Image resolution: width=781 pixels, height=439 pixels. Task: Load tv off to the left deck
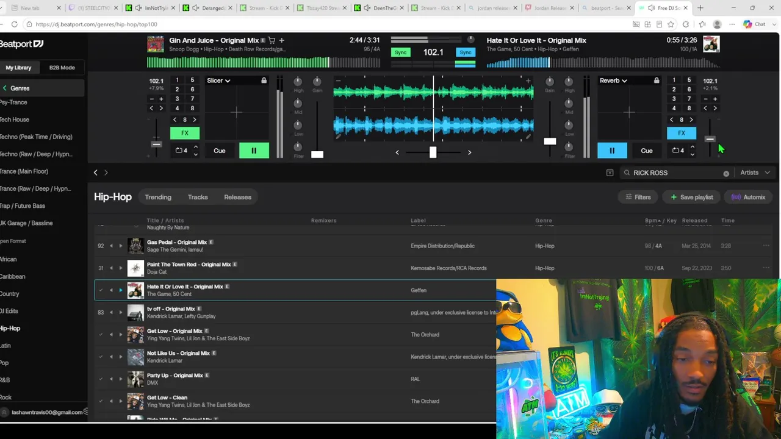[x=111, y=313]
